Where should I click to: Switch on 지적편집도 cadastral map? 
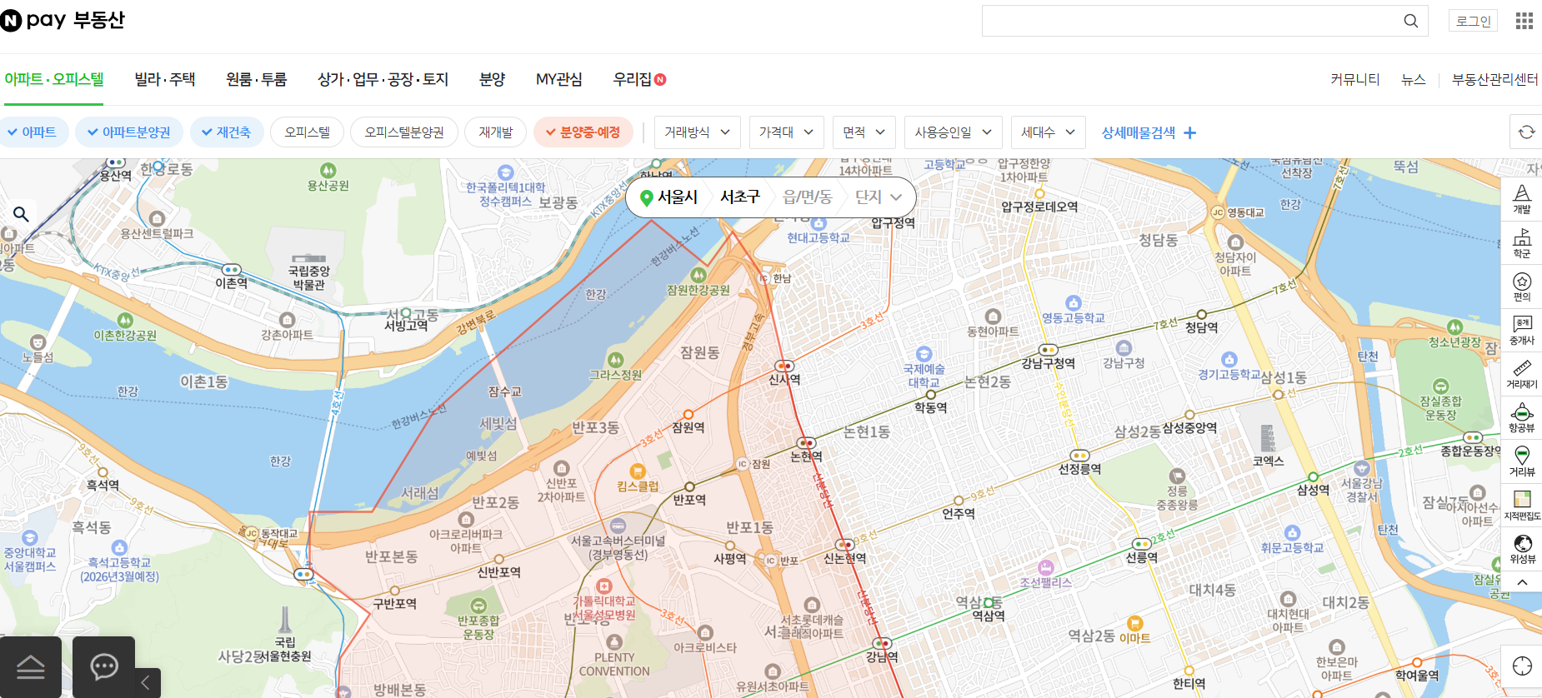click(1522, 506)
